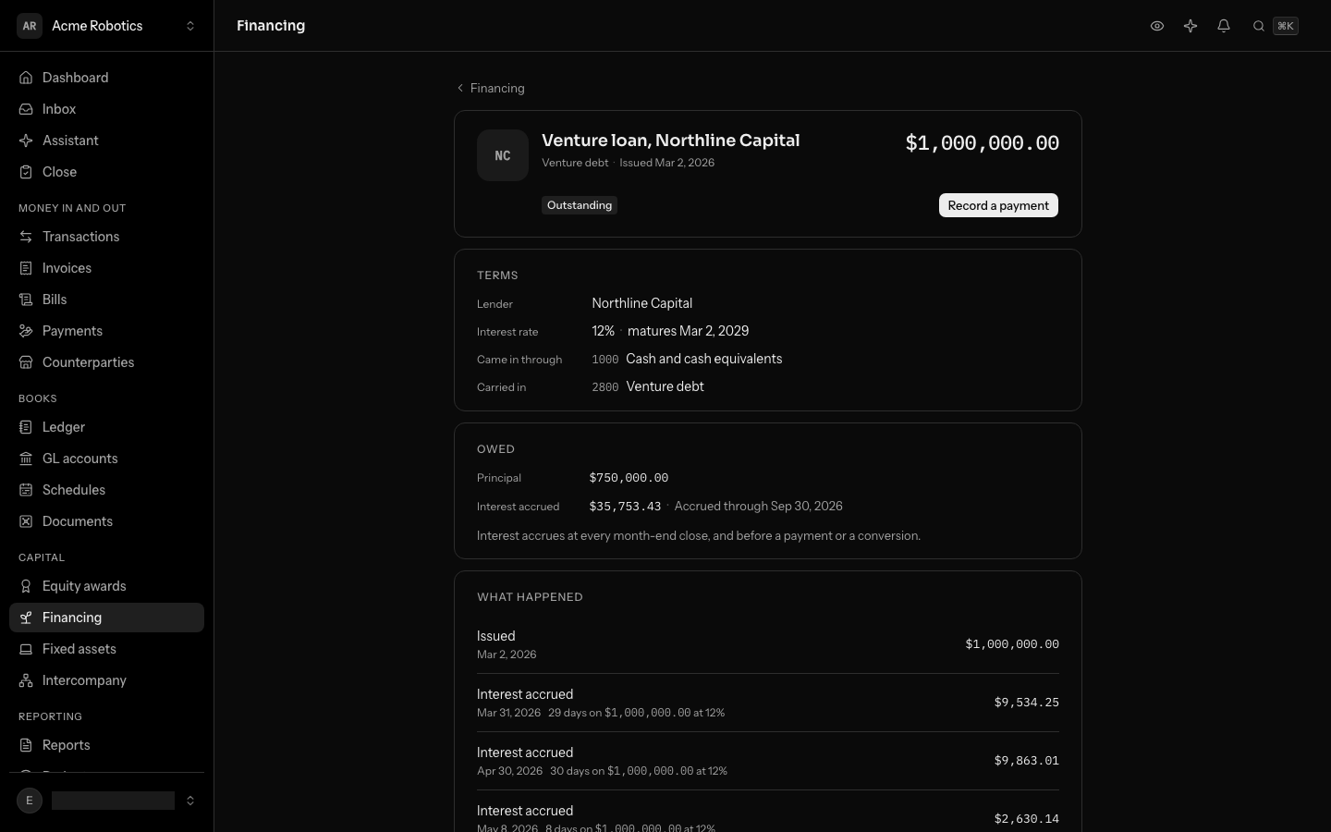Click the 1000 Cash and cash equivalents account
The image size is (1331, 832).
pos(687,359)
